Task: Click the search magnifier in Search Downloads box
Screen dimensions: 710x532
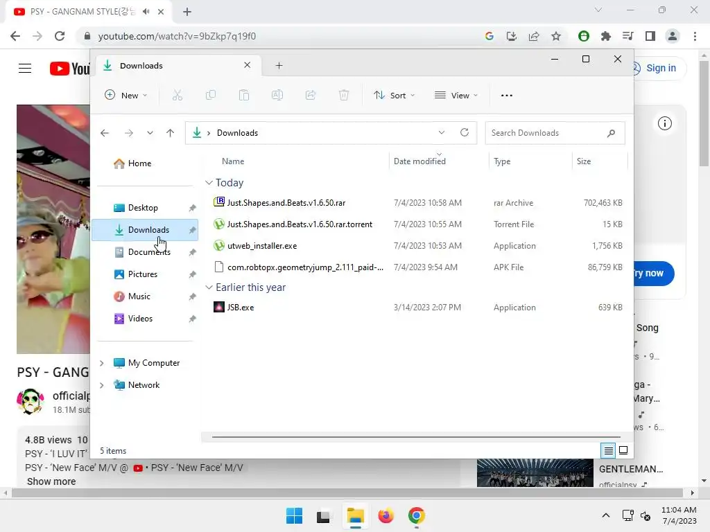Action: tap(611, 133)
